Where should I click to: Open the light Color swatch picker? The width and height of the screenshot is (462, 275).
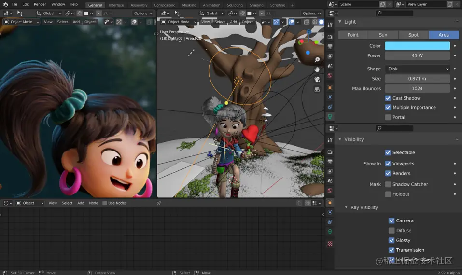tap(417, 46)
